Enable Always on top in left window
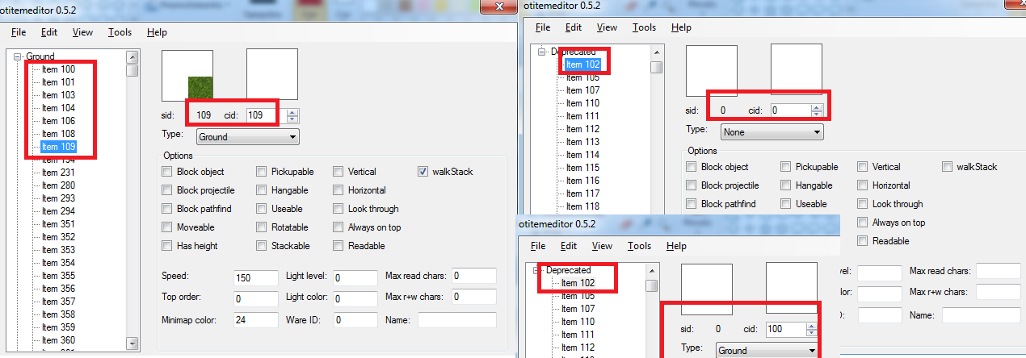Viewport: 1026px width, 358px height. pyautogui.click(x=338, y=227)
